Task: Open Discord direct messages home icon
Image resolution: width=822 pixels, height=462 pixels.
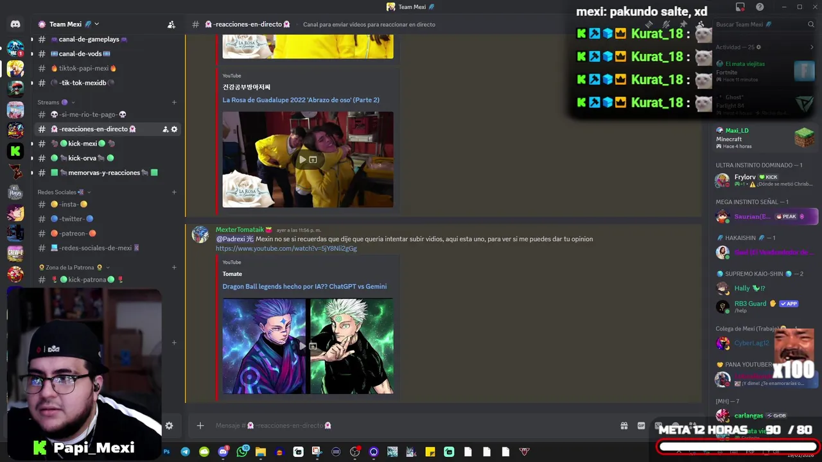Action: click(15, 24)
